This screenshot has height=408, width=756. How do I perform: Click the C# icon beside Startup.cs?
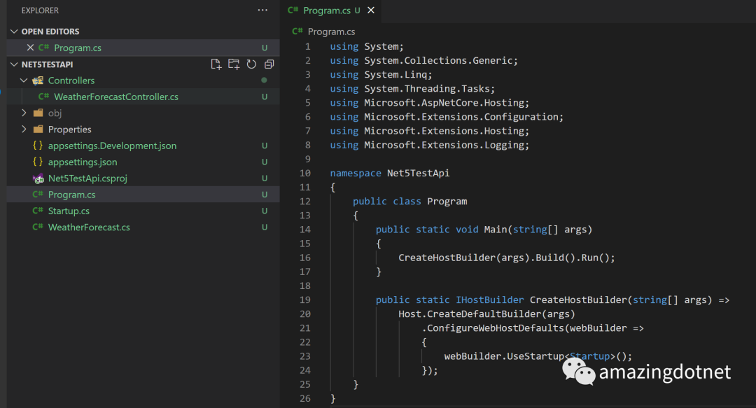(38, 211)
